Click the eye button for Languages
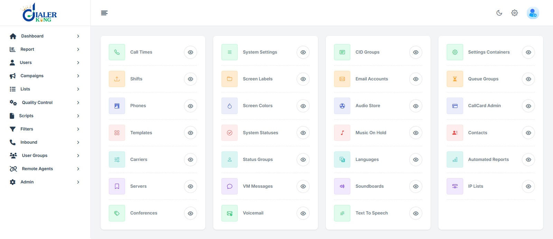The width and height of the screenshot is (553, 239). [x=416, y=160]
